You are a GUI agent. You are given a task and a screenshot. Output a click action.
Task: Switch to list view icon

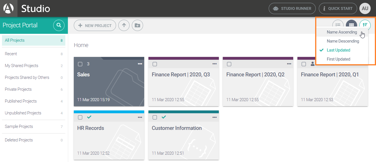coord(338,25)
